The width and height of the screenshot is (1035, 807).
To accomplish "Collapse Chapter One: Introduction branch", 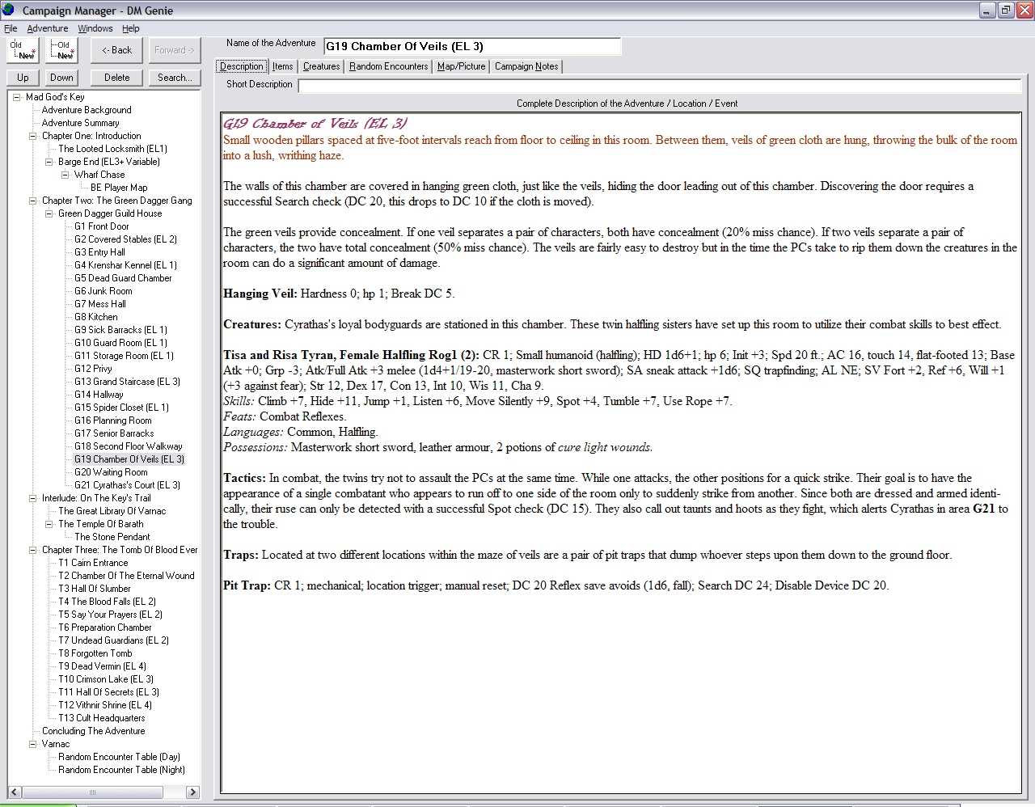I will [x=32, y=136].
